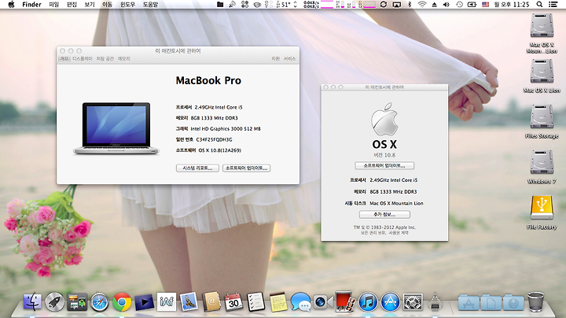Open System Preferences gear in Dock
The image size is (566, 318).
413,301
